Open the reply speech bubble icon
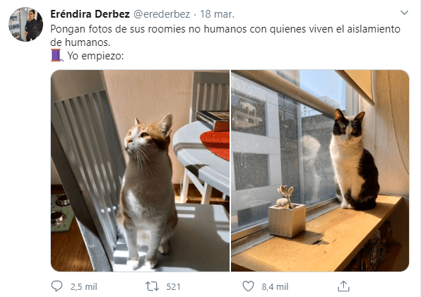 click(57, 286)
